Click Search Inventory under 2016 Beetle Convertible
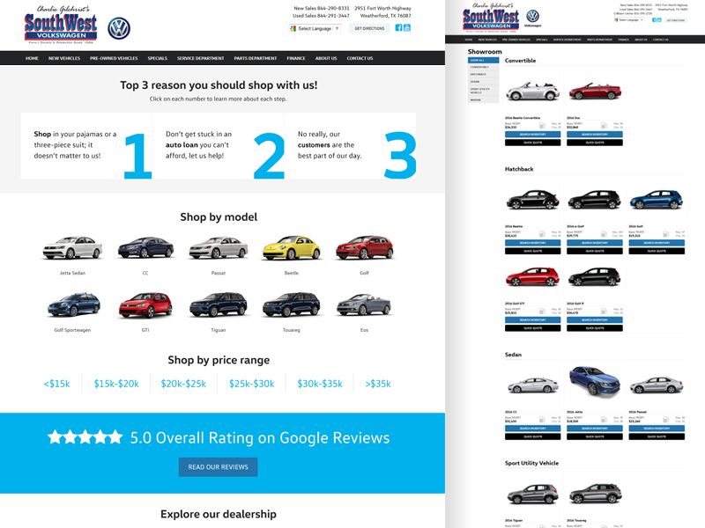Screen dimensions: 705x528 point(533,135)
